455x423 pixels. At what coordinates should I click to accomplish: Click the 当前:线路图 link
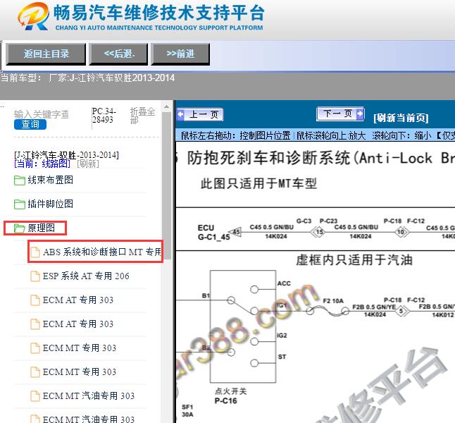coord(42,164)
